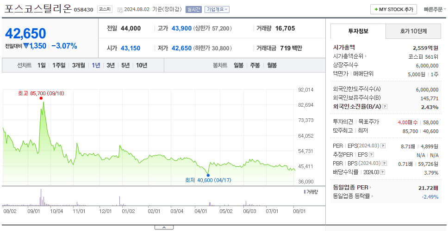Select the 1년 line chart period
Screen dimensions: 448x231
pos(96,65)
